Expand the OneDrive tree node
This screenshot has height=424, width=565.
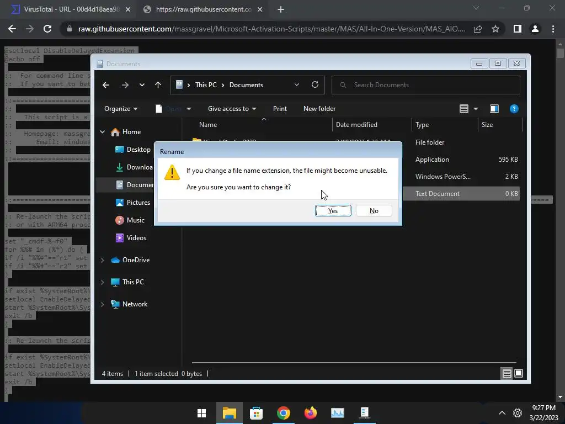pyautogui.click(x=102, y=260)
